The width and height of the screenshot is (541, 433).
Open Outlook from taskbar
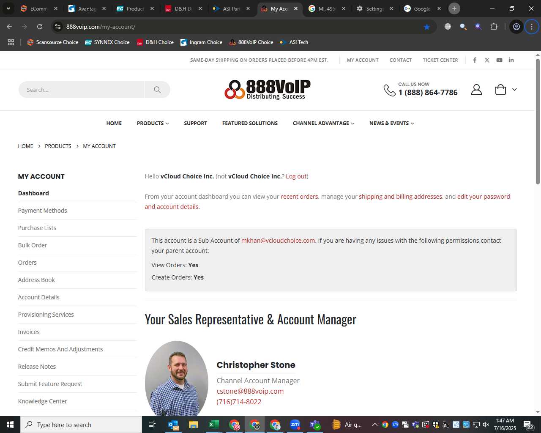(x=173, y=425)
